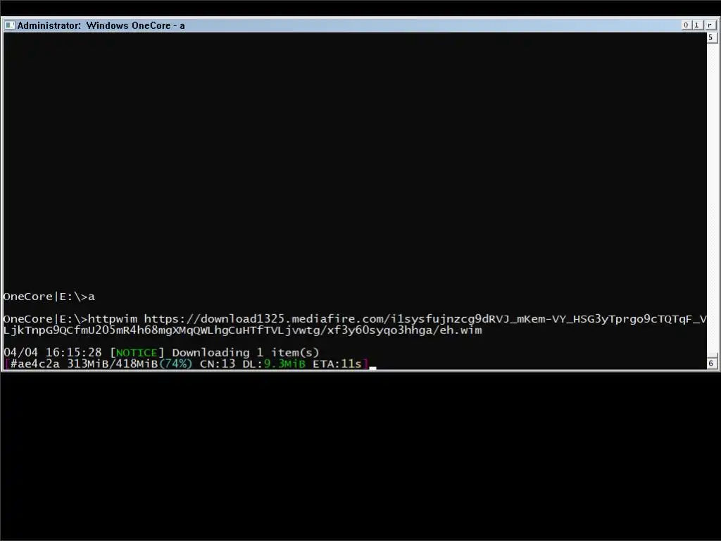Click the URL continuation ending in 'eh.wim'
Viewport: 721px width, 541px height.
tap(242, 330)
